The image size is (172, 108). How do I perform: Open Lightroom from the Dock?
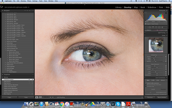pos(113,104)
